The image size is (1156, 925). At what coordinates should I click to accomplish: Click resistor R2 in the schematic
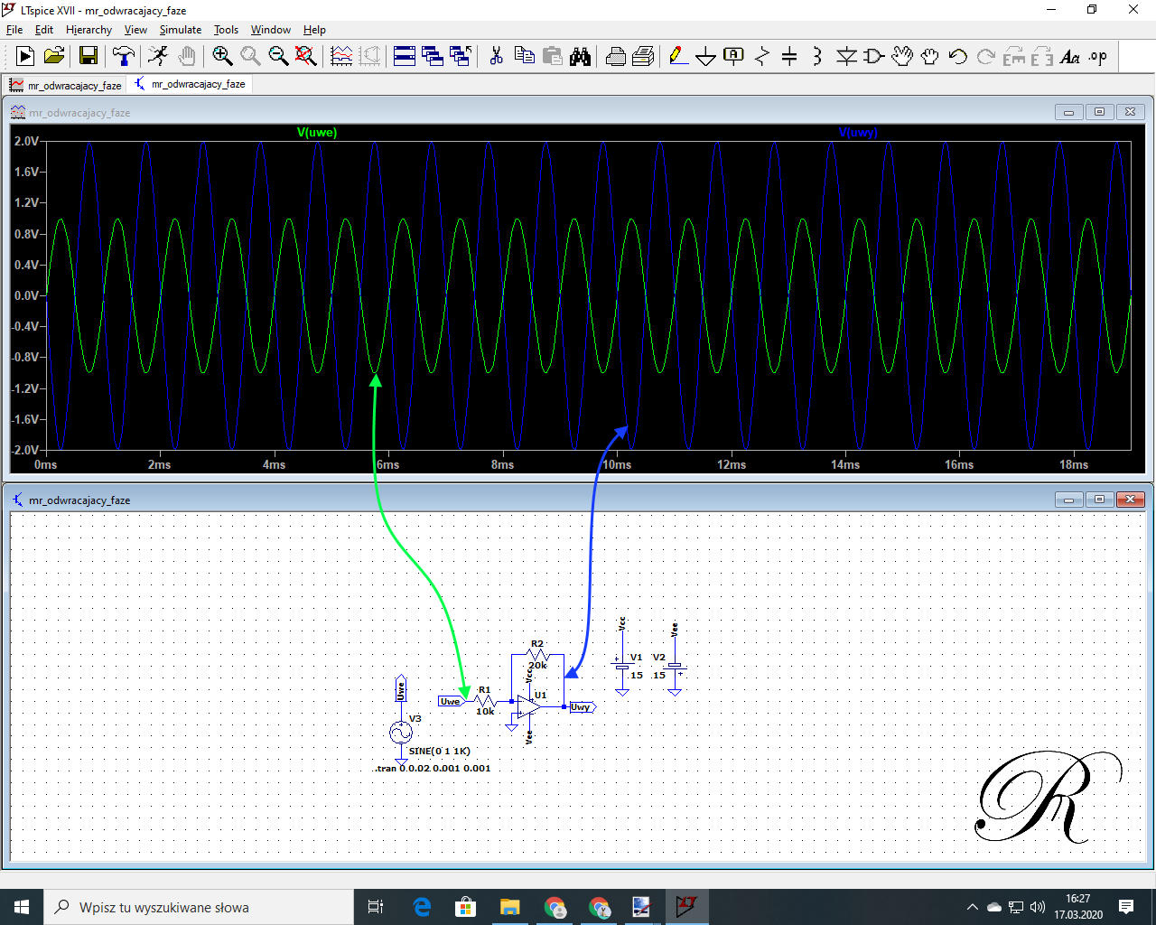pos(537,654)
